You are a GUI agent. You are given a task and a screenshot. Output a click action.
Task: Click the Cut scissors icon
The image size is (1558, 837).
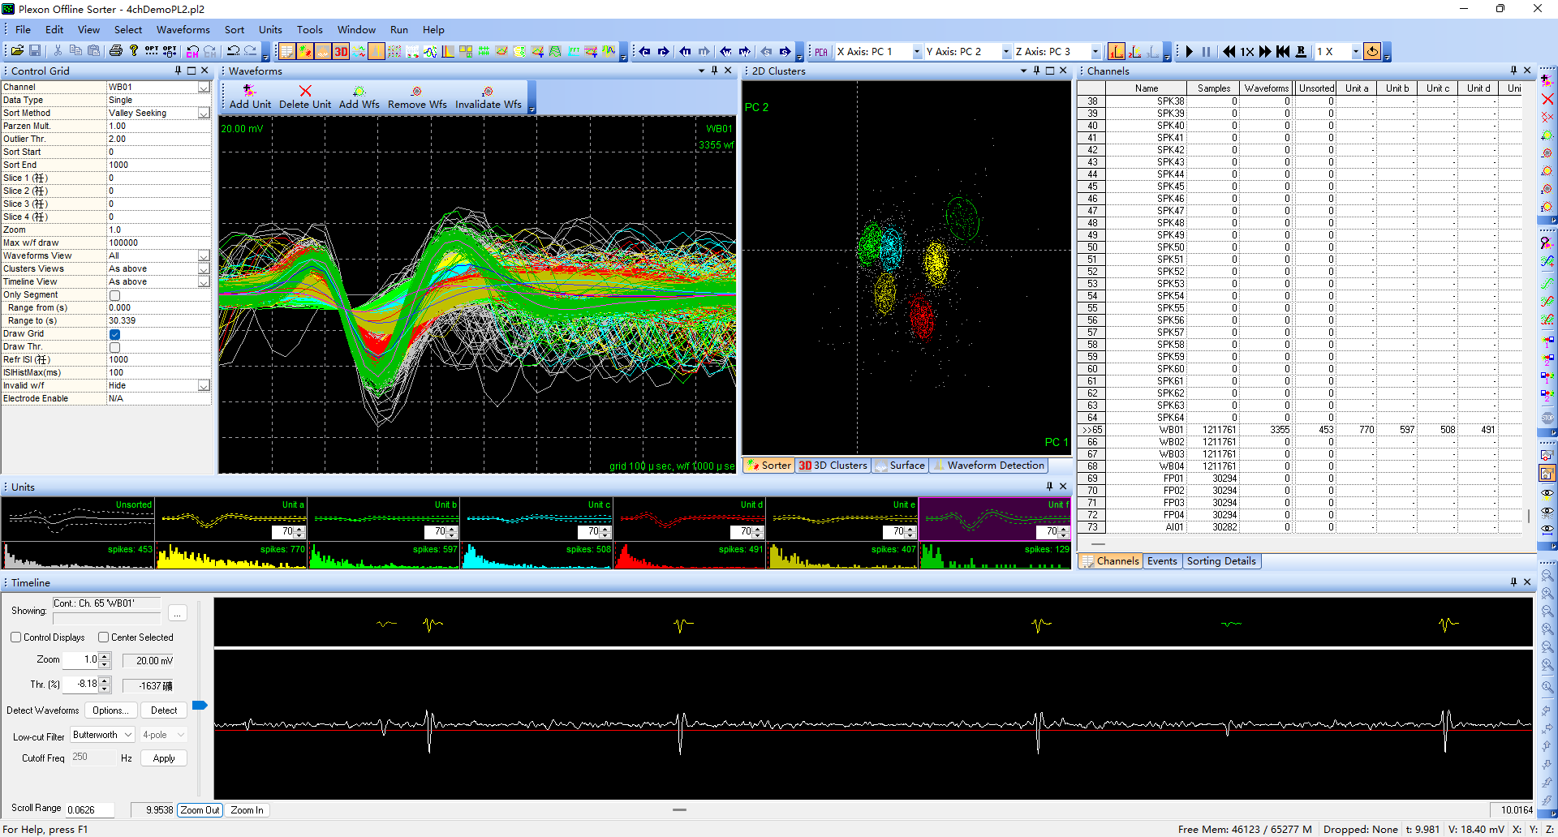click(58, 51)
